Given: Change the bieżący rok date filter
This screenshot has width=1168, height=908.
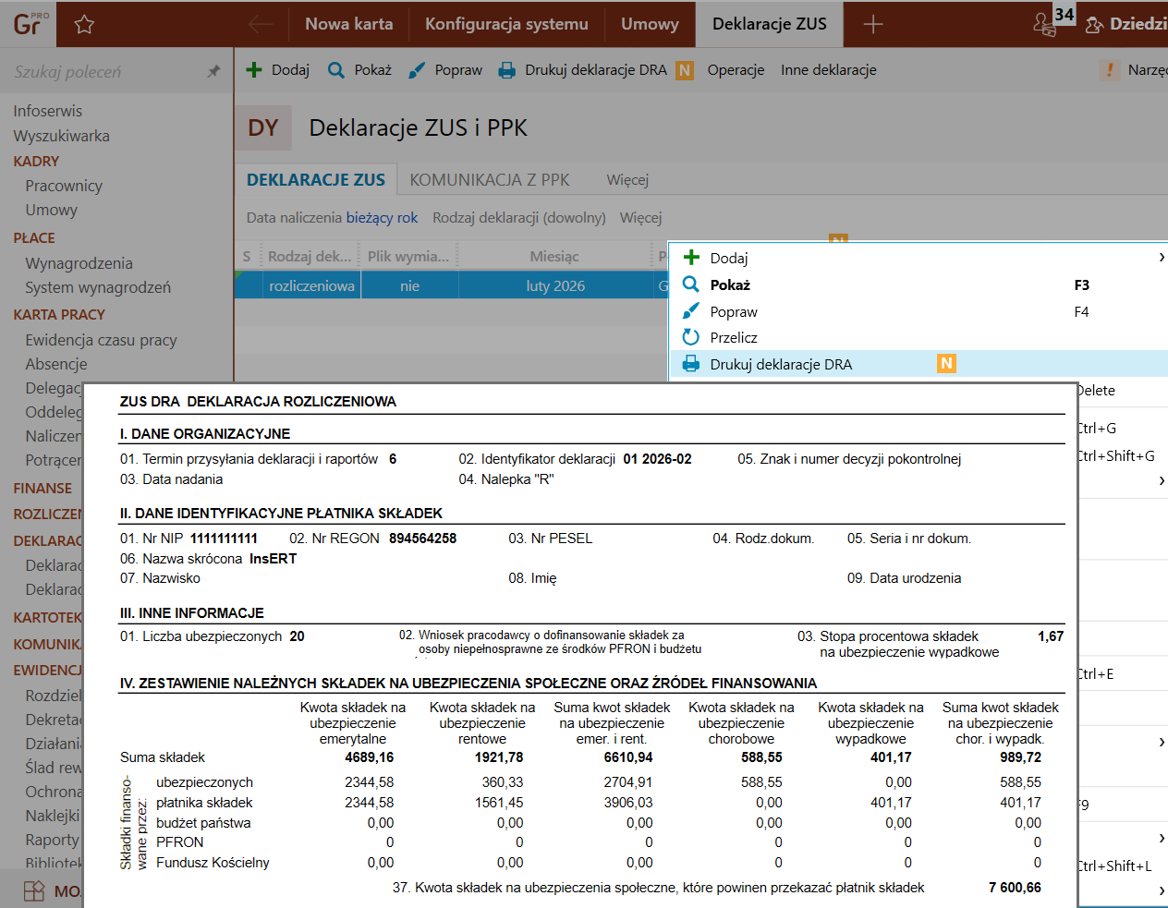Looking at the screenshot, I should click(382, 218).
